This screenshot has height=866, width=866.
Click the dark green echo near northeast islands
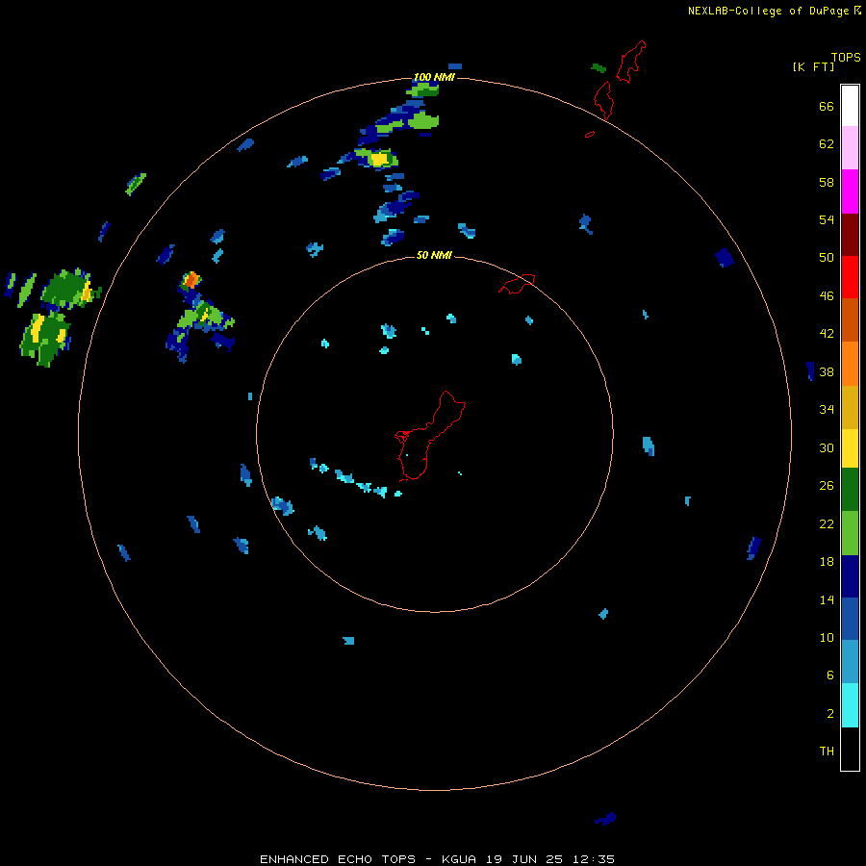[599, 68]
